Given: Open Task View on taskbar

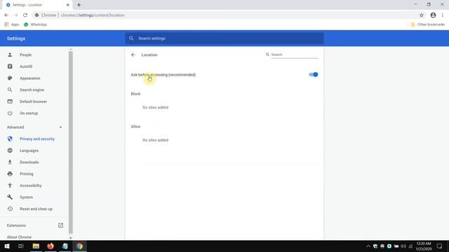Looking at the screenshot, I should pos(21,246).
